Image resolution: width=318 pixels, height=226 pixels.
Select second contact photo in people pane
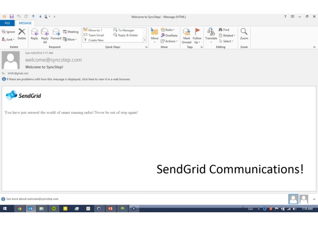tap(304, 199)
